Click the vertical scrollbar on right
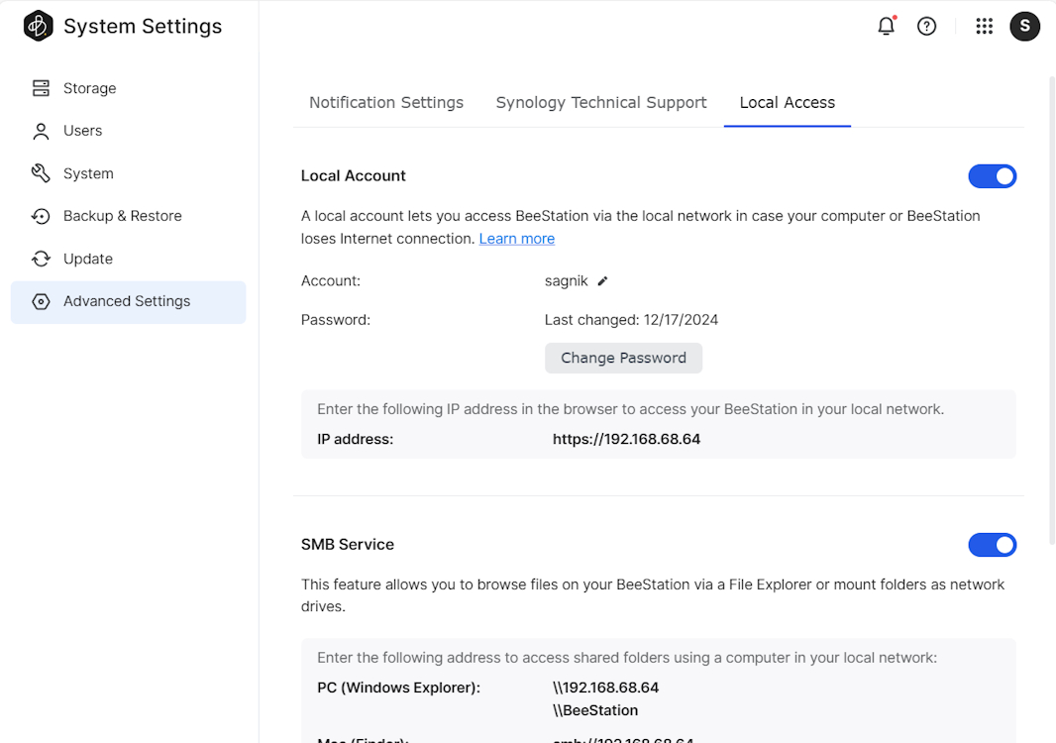This screenshot has height=743, width=1056. pos(1051,297)
